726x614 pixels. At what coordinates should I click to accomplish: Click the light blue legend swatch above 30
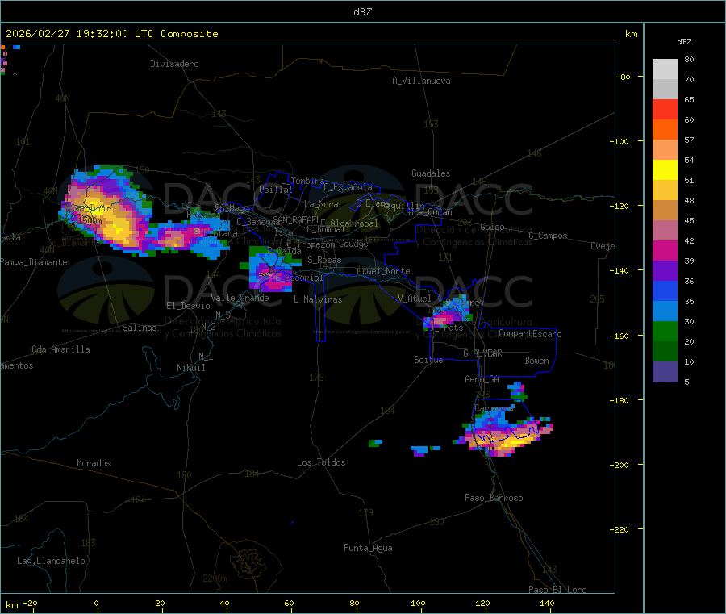tap(665, 311)
